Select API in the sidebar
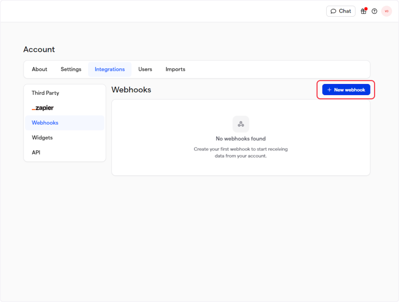The image size is (399, 302). click(36, 153)
